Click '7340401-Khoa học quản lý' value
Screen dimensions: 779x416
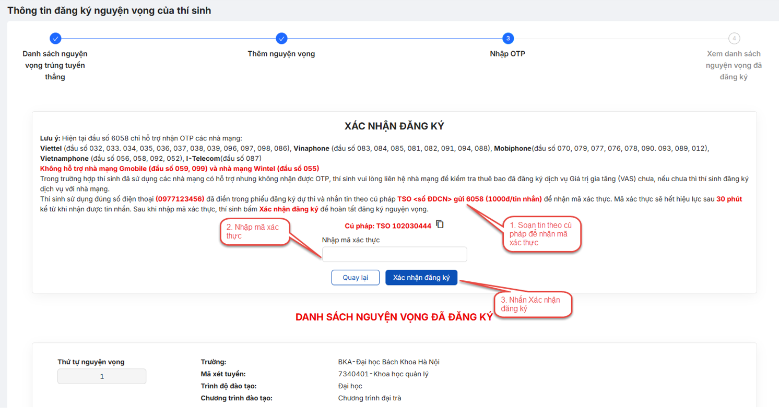(384, 374)
